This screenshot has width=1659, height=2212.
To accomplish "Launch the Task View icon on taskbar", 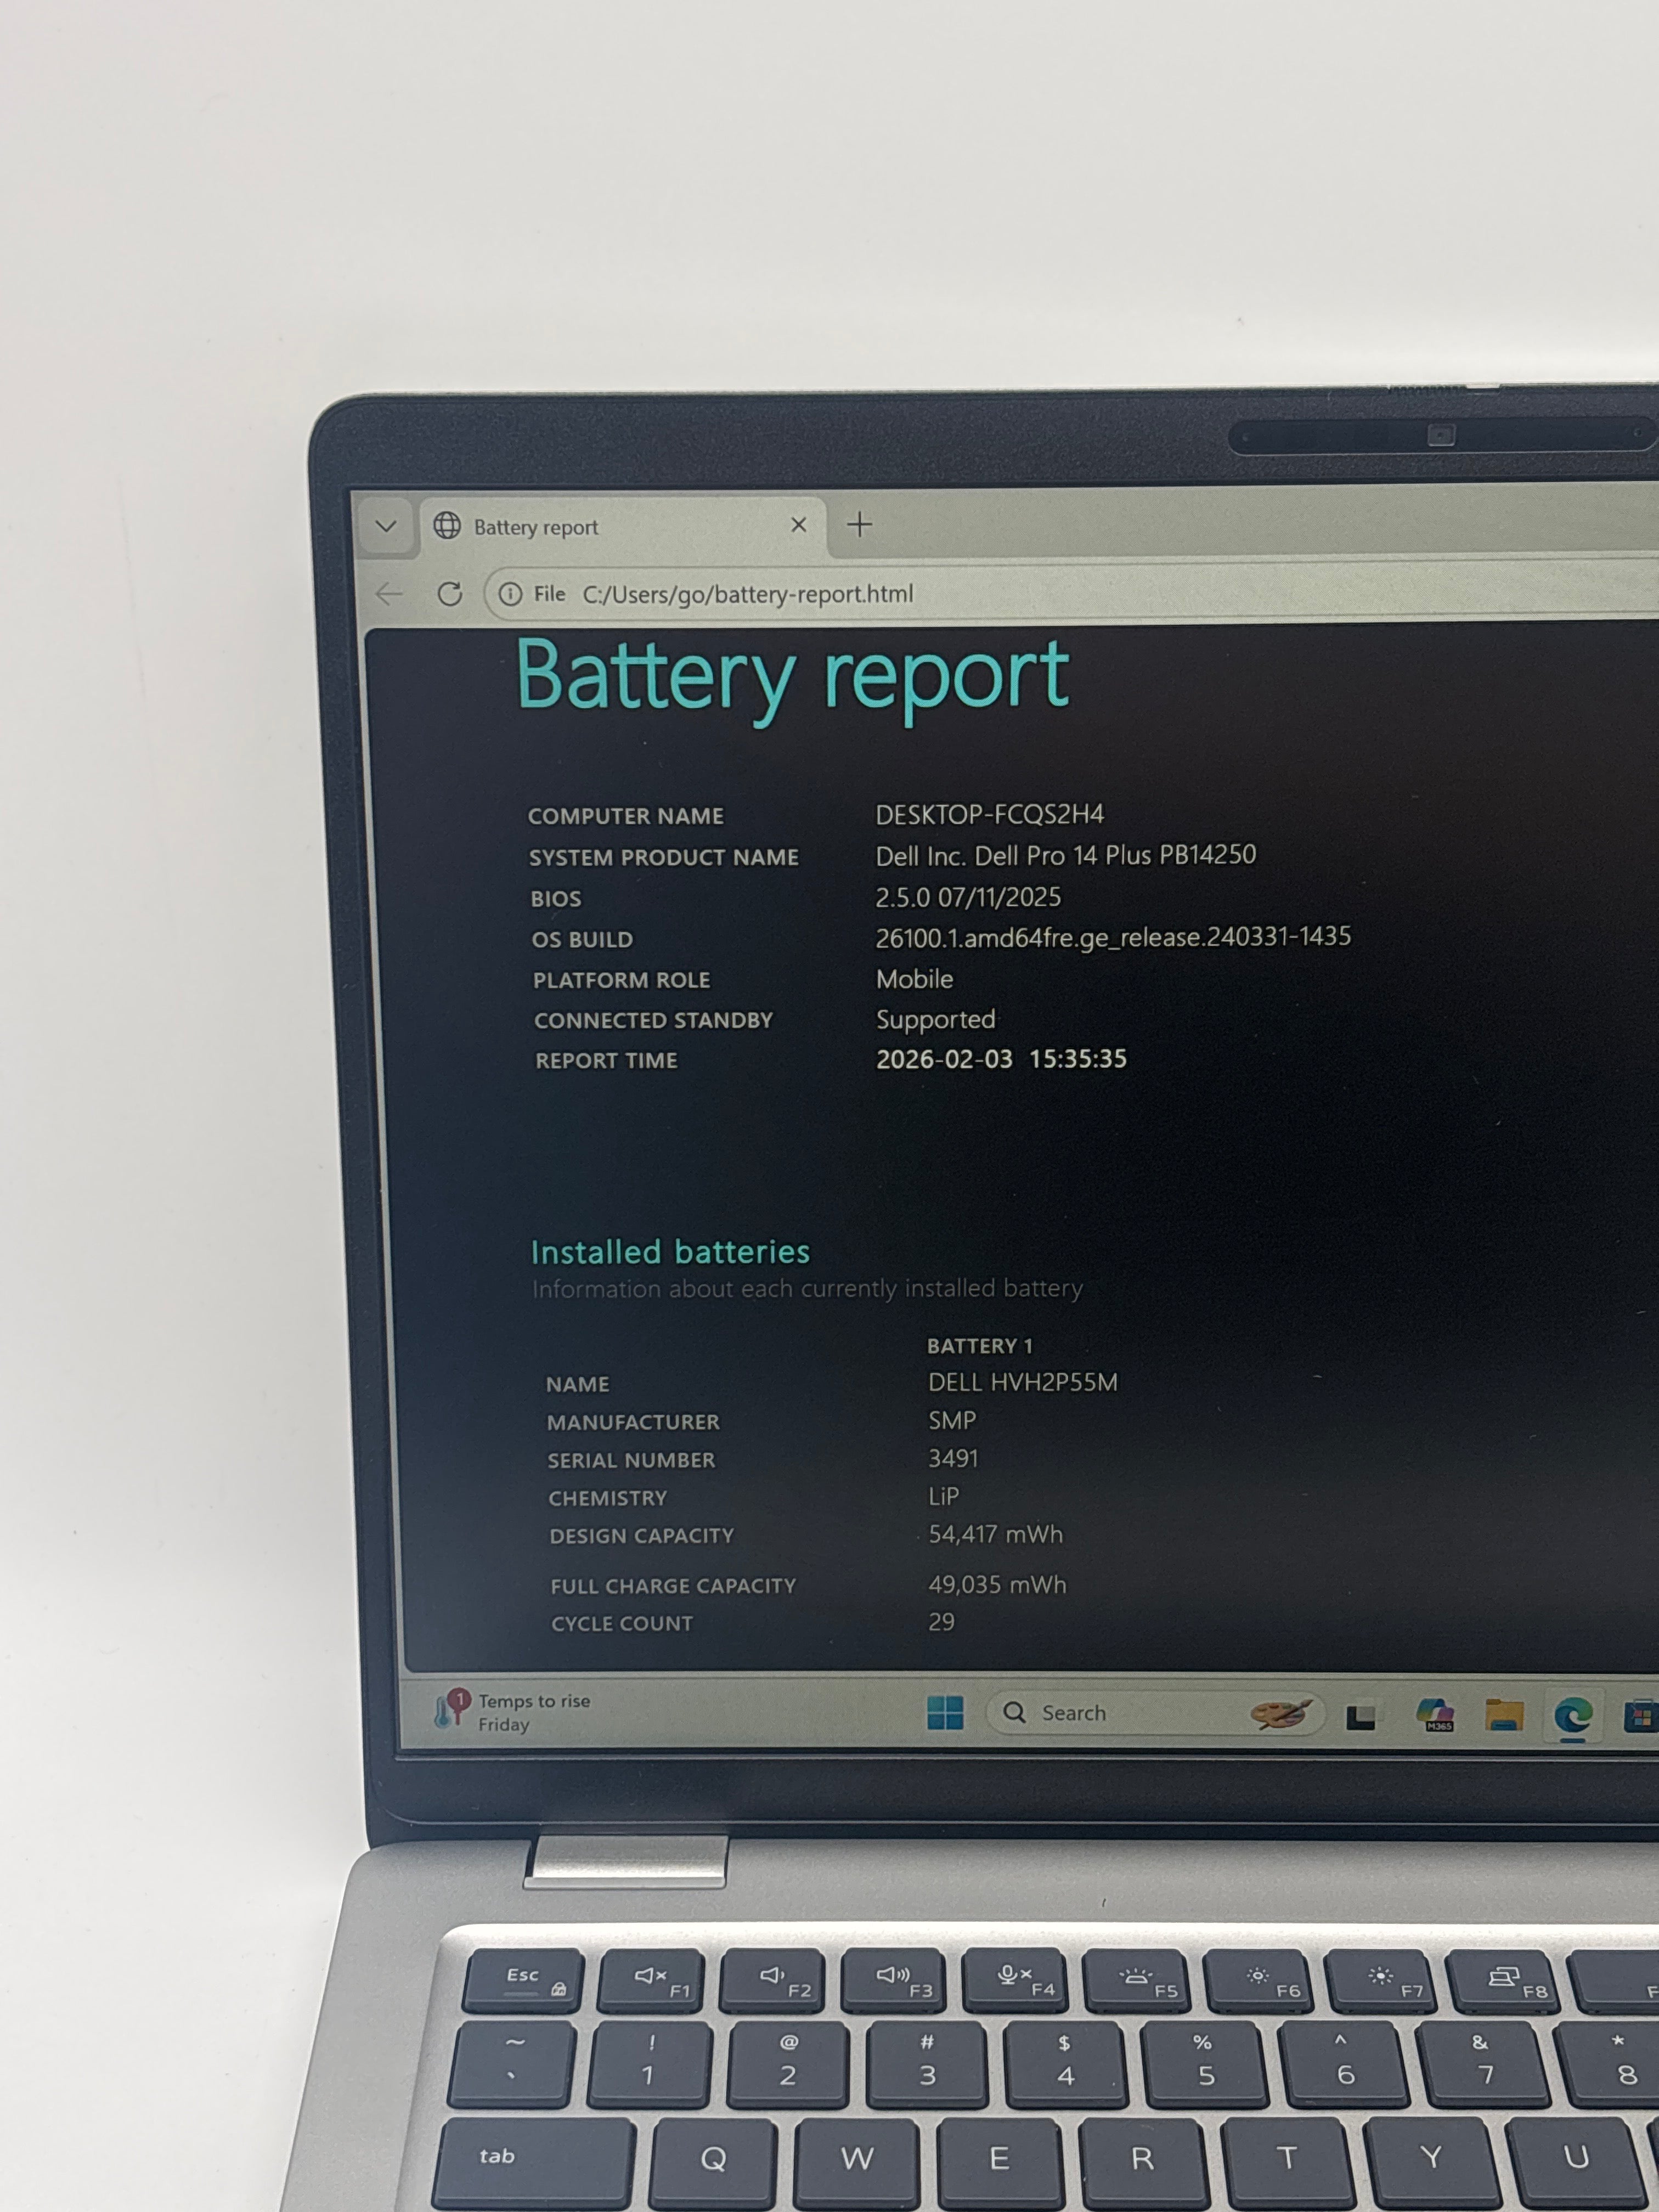I will coord(1360,1716).
